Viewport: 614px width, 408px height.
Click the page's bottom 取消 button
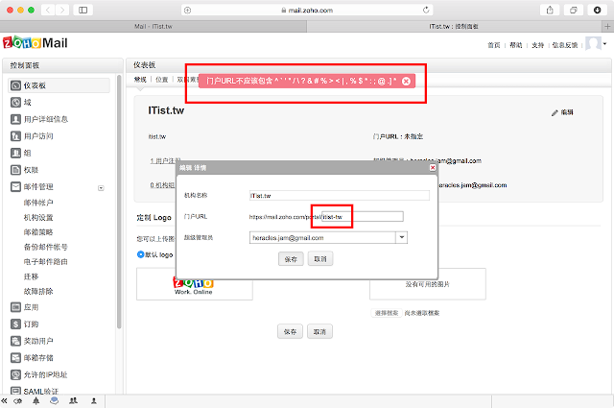tap(319, 331)
